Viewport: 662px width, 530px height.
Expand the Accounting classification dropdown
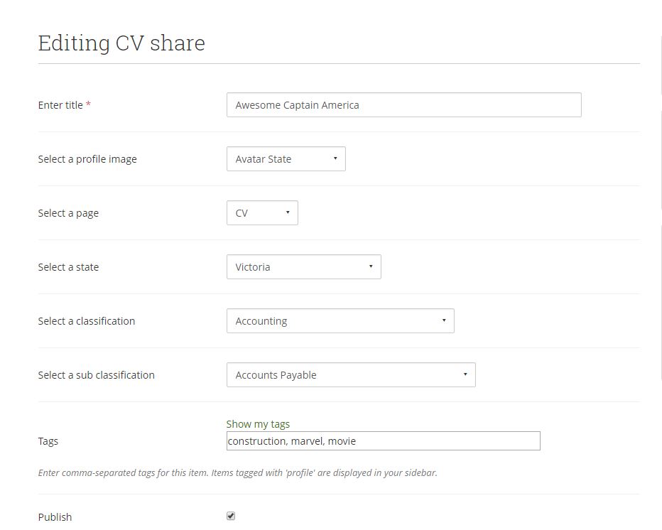click(340, 321)
